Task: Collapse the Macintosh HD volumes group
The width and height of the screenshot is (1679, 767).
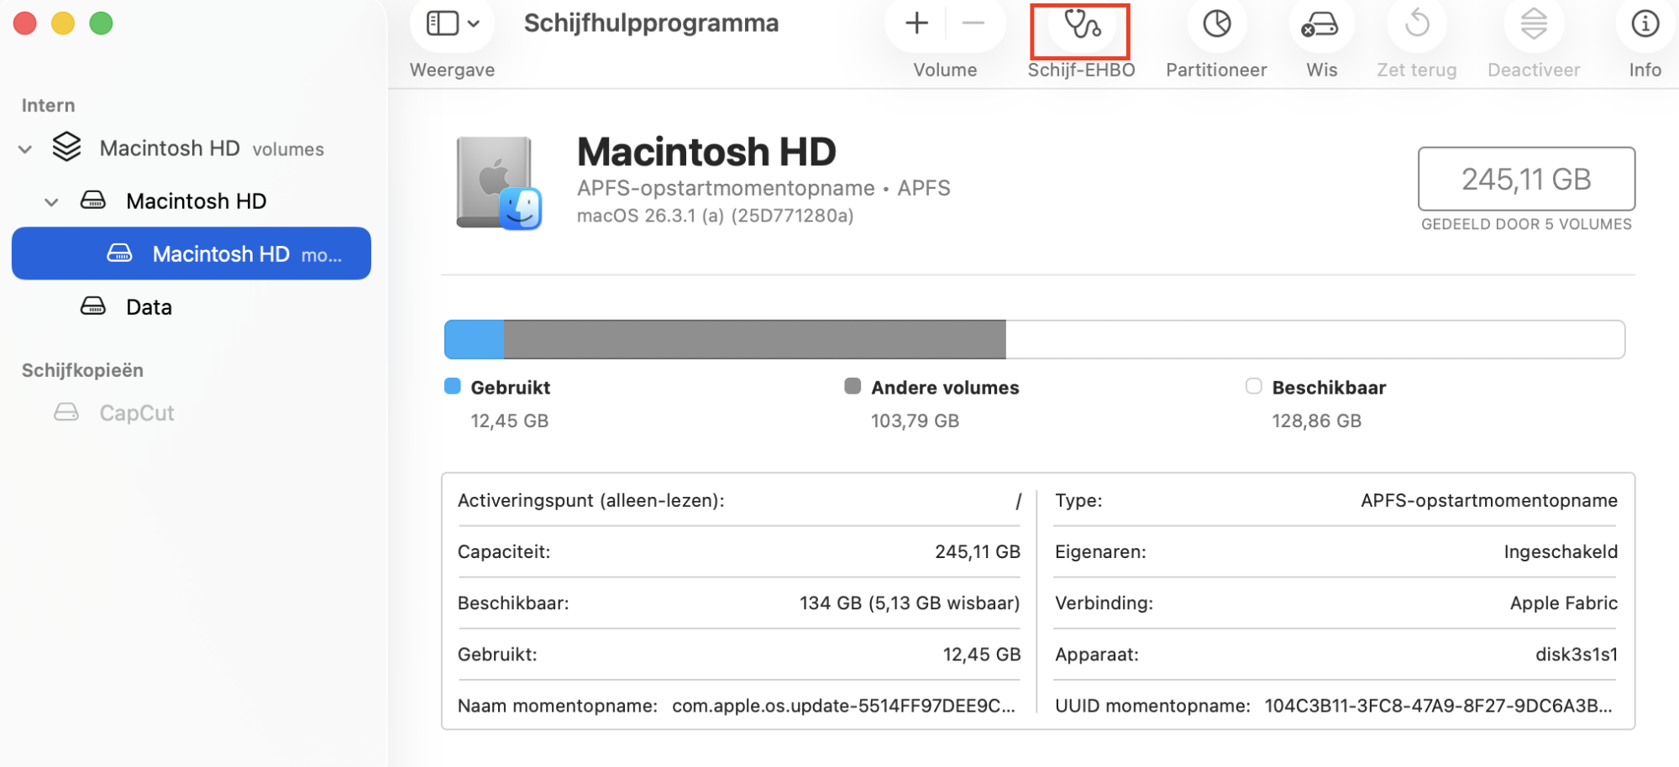Action: (x=24, y=149)
